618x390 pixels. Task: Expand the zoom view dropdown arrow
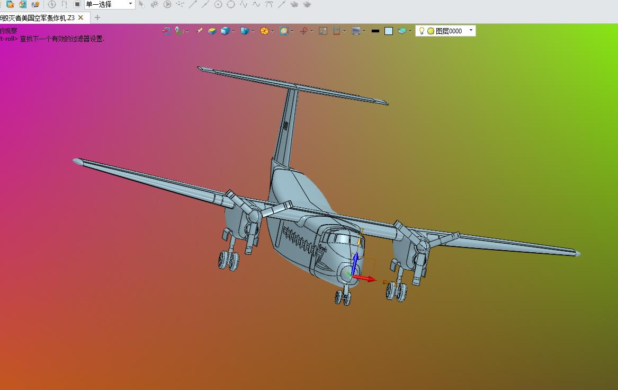292,31
